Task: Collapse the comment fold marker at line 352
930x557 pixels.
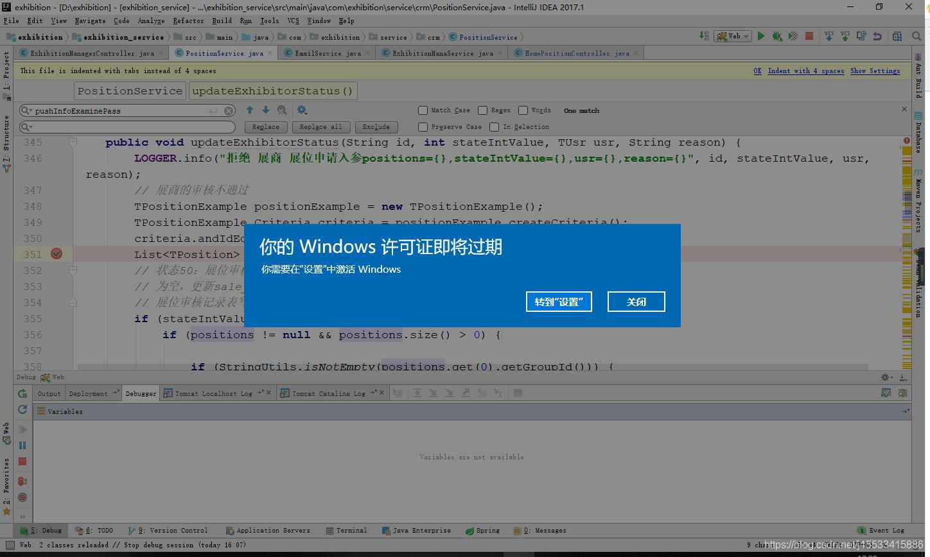Action: pyautogui.click(x=73, y=271)
